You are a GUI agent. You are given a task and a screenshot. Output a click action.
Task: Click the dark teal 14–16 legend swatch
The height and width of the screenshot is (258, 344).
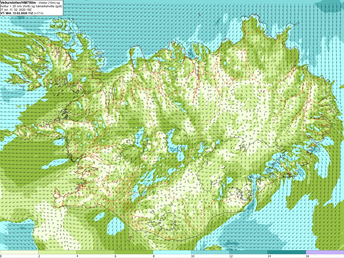click(287, 252)
